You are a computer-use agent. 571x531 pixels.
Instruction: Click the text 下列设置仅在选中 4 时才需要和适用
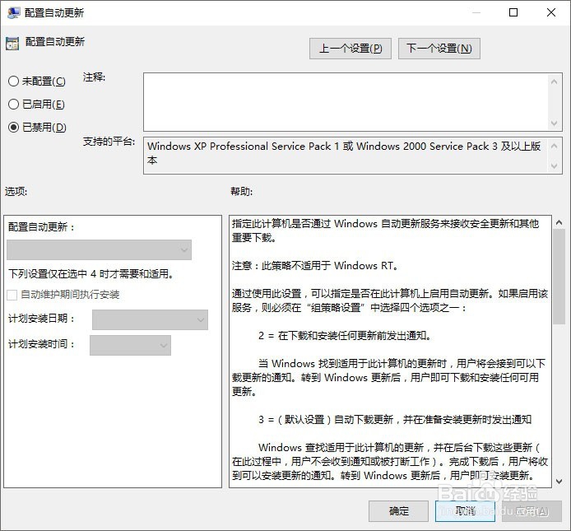(x=91, y=273)
